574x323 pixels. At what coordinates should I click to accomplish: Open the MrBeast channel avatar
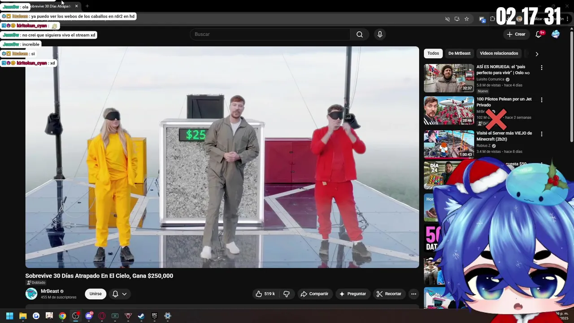pyautogui.click(x=31, y=294)
